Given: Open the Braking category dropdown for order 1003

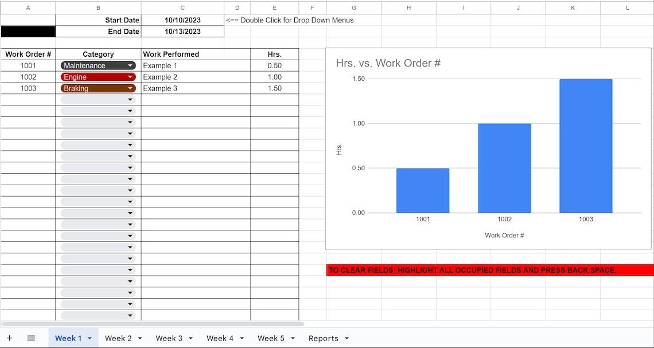Looking at the screenshot, I should tap(131, 88).
